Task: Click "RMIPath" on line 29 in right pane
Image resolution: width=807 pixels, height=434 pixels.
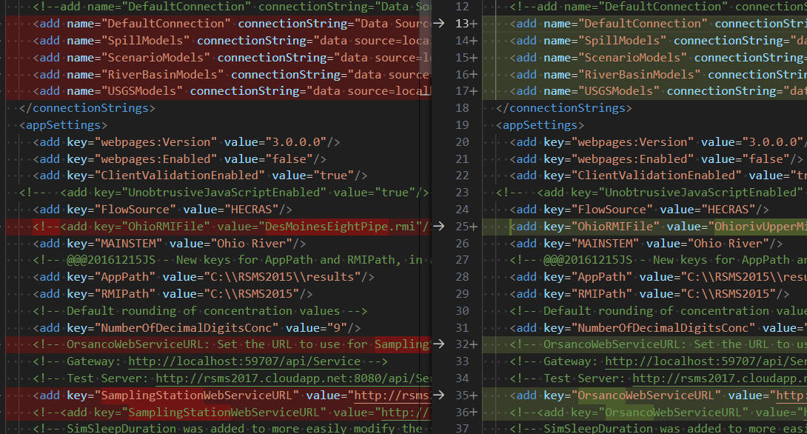Action: point(602,294)
